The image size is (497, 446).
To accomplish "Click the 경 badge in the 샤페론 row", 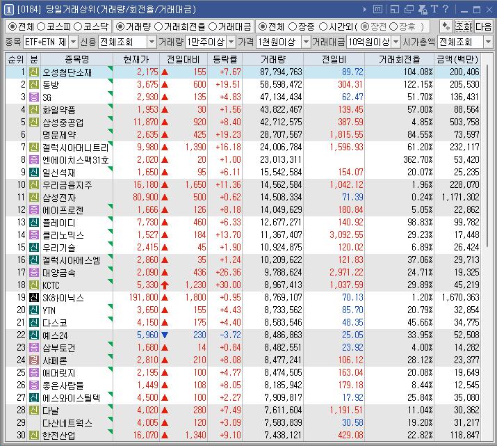I will (x=34, y=360).
